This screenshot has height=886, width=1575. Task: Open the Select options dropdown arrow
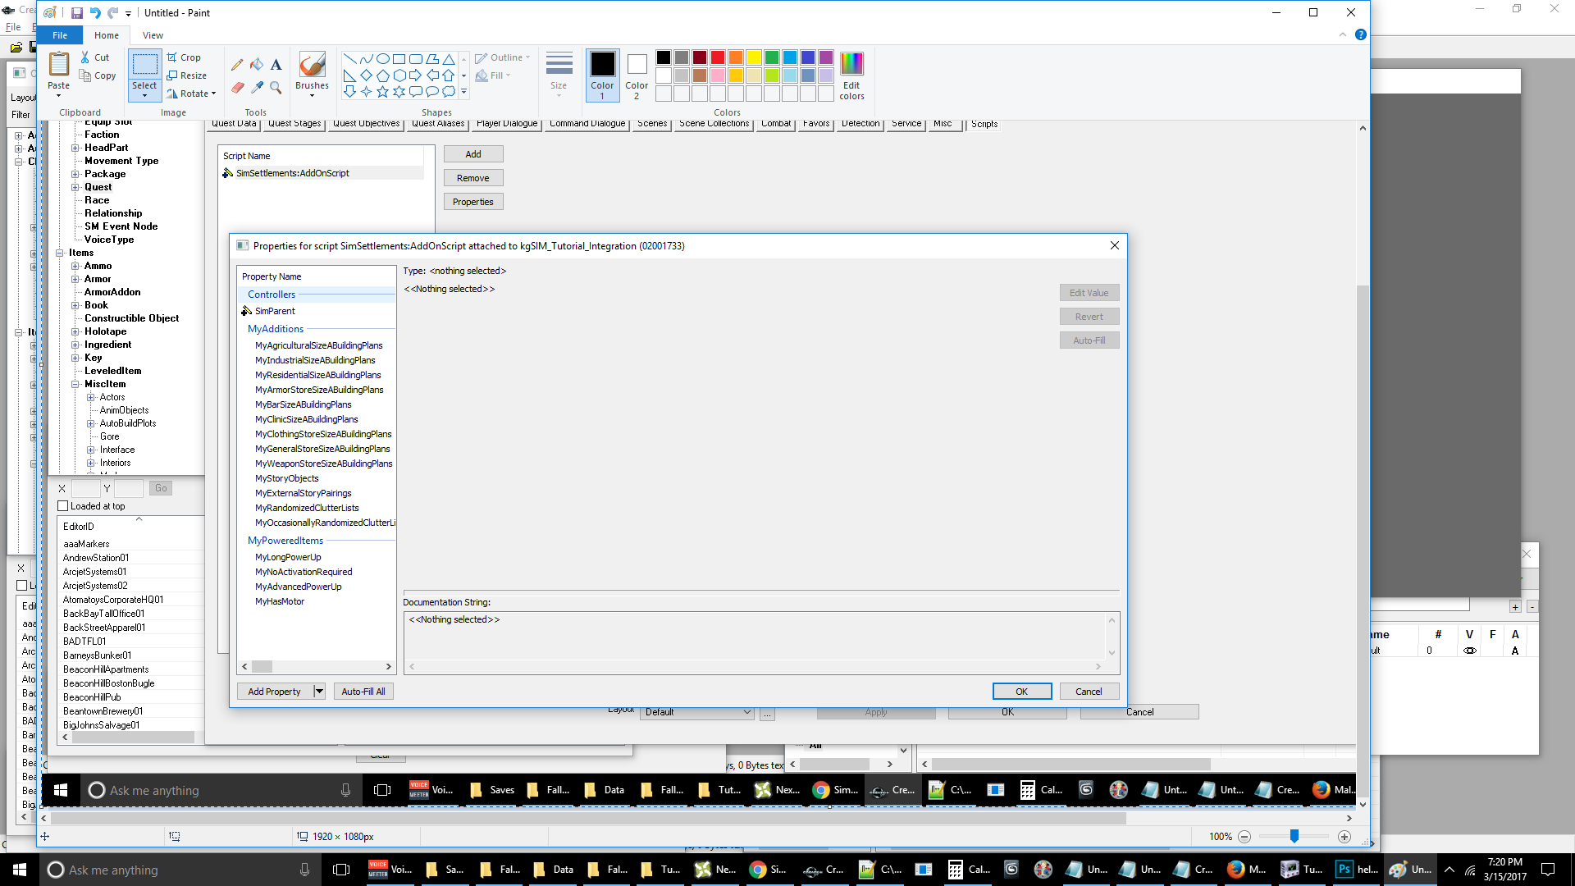pos(144,96)
